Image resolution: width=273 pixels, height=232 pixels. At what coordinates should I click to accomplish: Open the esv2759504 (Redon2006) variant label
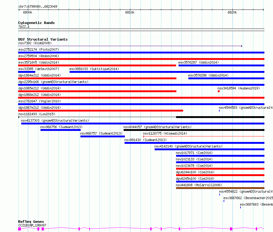coord(39,56)
